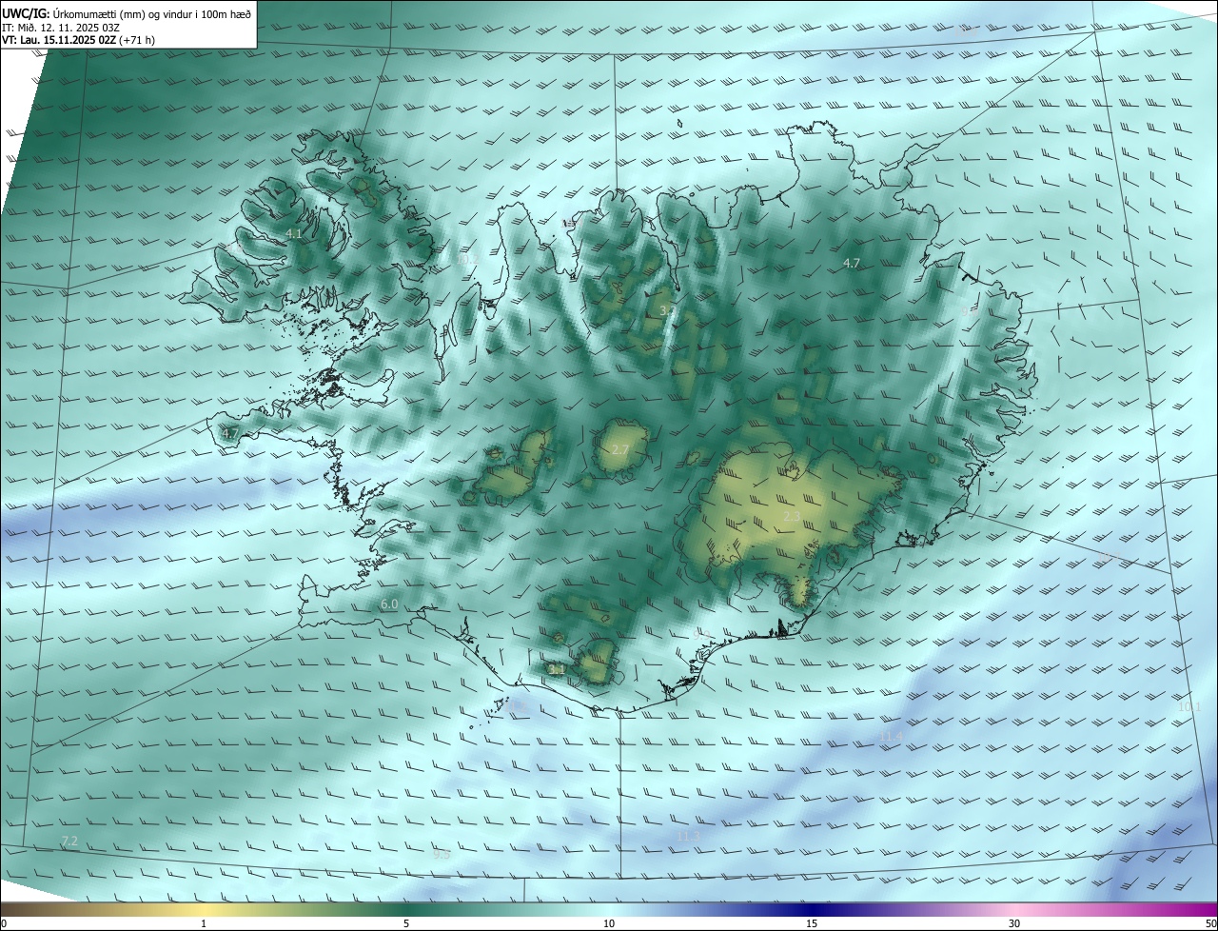Screen dimensions: 1218x931
Task: Click the 2.3 value on Vatnajökull glacier
Action: (792, 516)
